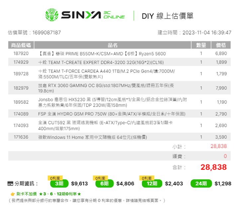
Task: Click the 運費 label
Action: (179, 156)
